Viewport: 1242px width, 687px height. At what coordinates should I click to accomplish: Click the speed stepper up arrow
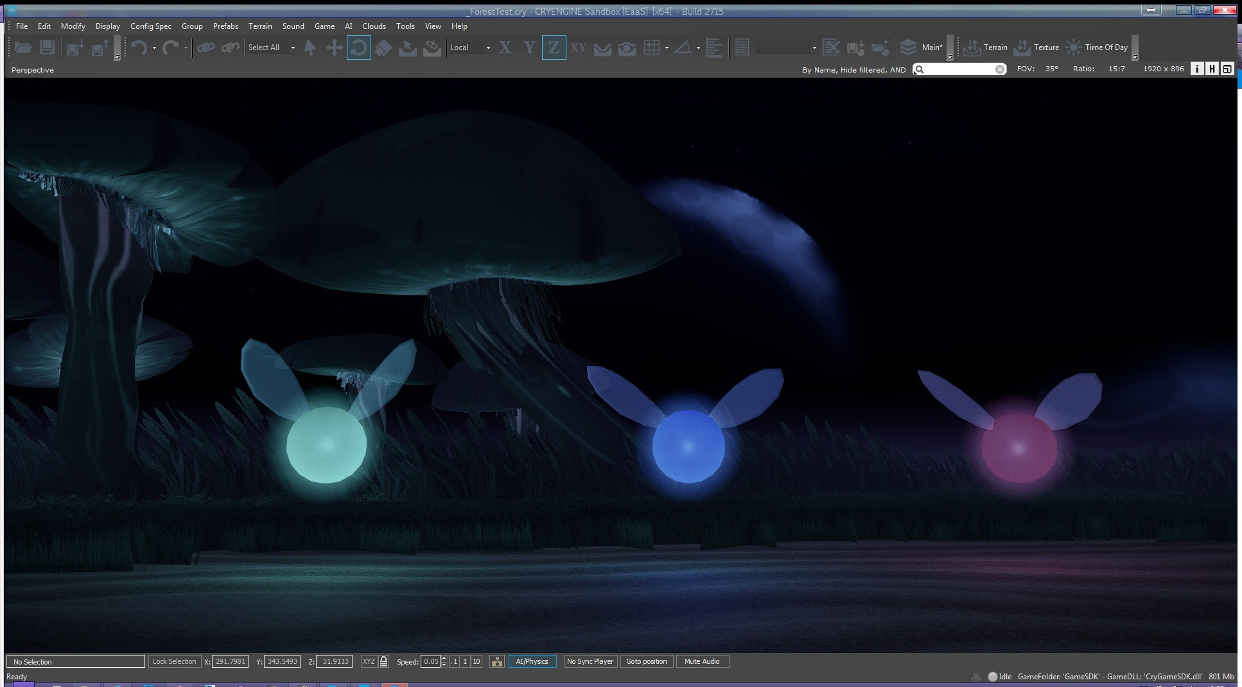[x=444, y=658]
